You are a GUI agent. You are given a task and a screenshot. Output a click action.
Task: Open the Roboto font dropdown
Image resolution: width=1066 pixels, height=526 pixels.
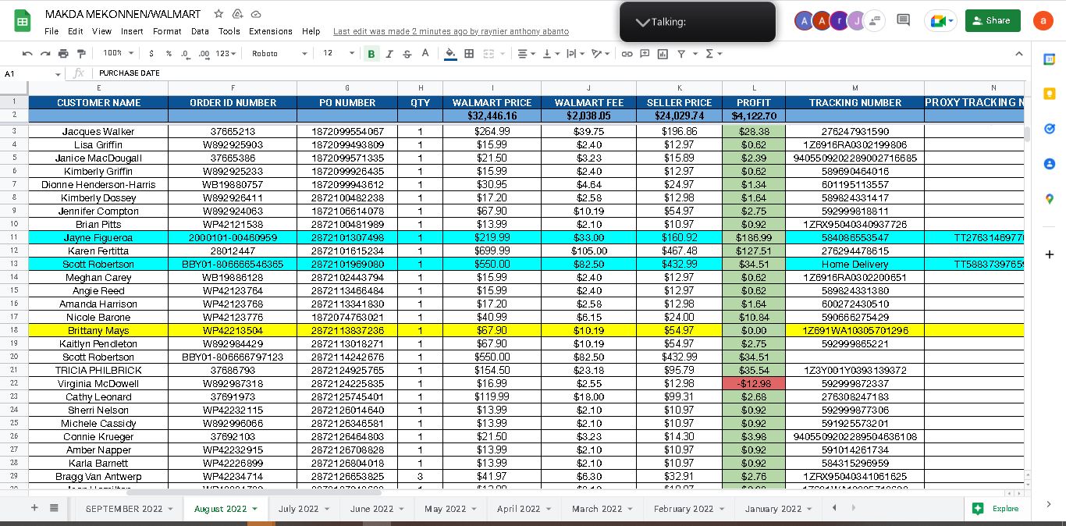pyautogui.click(x=279, y=54)
